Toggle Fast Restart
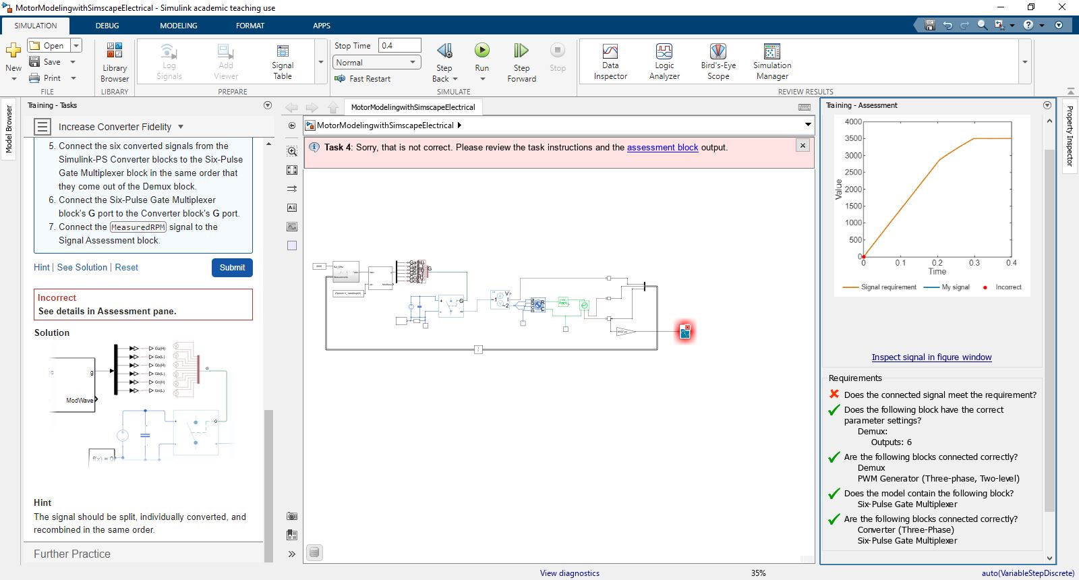The height and width of the screenshot is (580, 1079). coord(363,79)
